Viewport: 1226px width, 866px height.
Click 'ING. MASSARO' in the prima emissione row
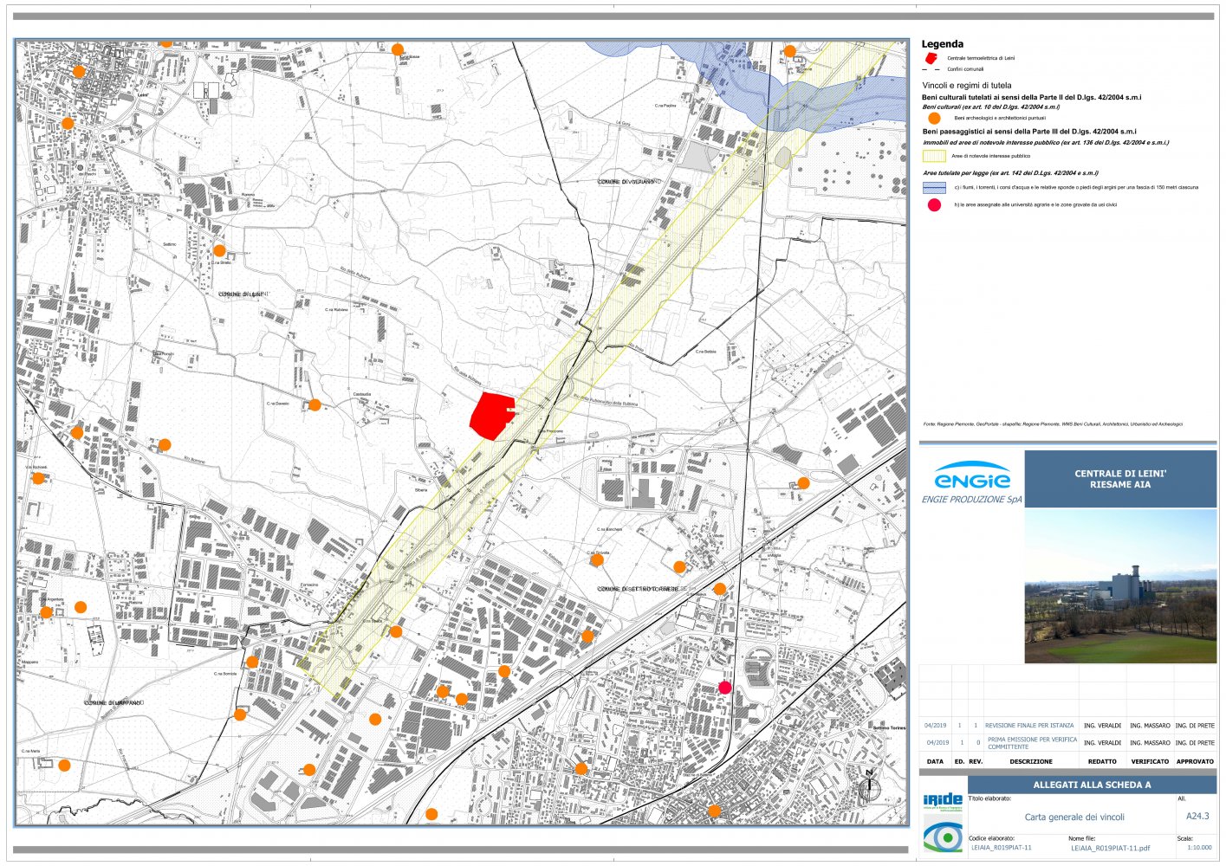click(1150, 743)
